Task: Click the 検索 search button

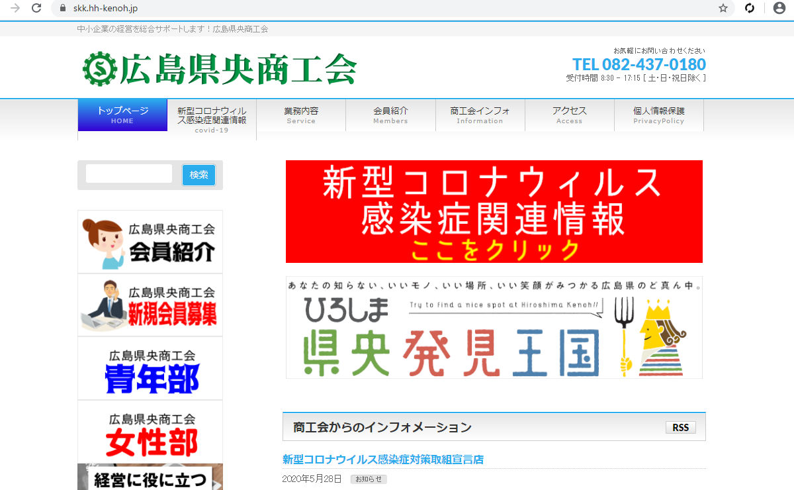Action: [x=198, y=175]
